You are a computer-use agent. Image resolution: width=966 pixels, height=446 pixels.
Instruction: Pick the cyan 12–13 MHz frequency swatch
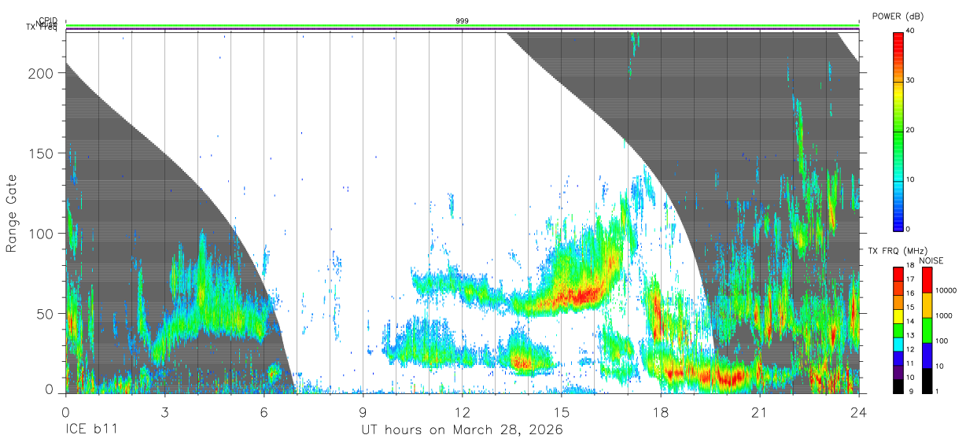898,344
